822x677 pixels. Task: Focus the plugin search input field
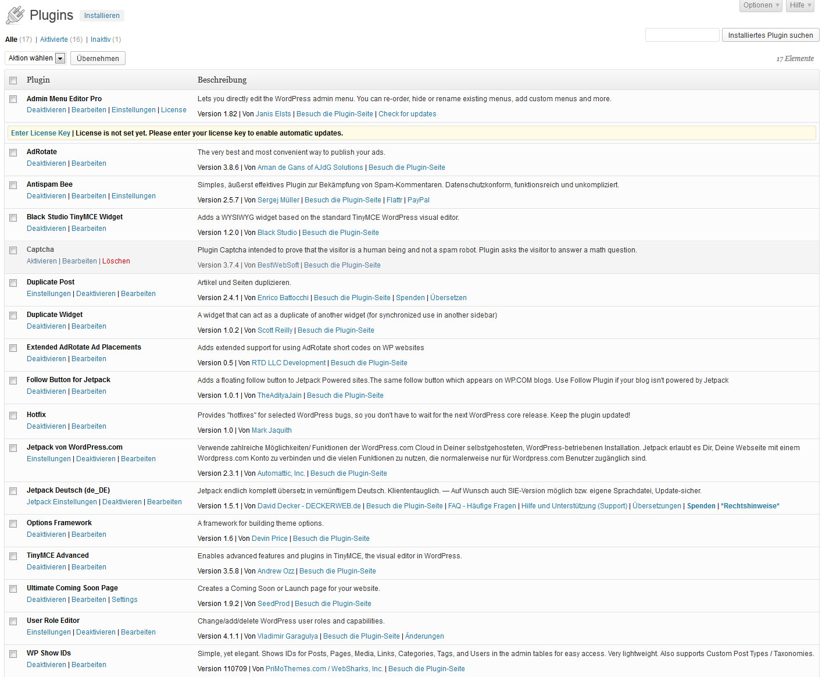[x=682, y=35]
